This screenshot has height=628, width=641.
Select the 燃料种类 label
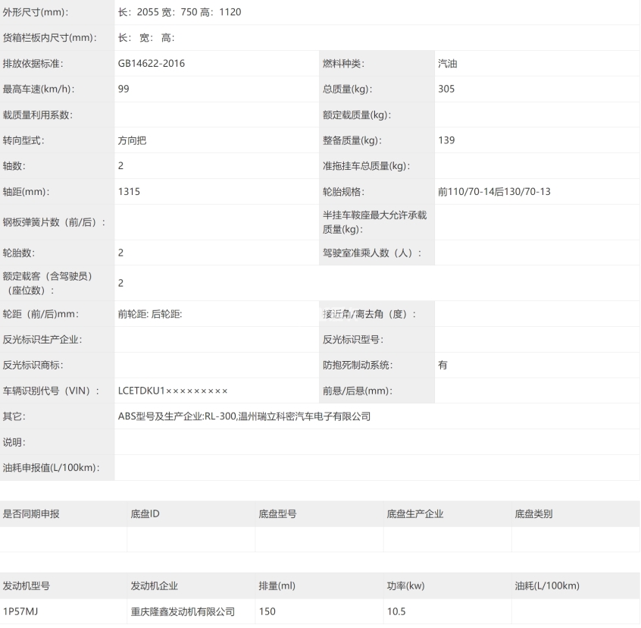pos(343,64)
